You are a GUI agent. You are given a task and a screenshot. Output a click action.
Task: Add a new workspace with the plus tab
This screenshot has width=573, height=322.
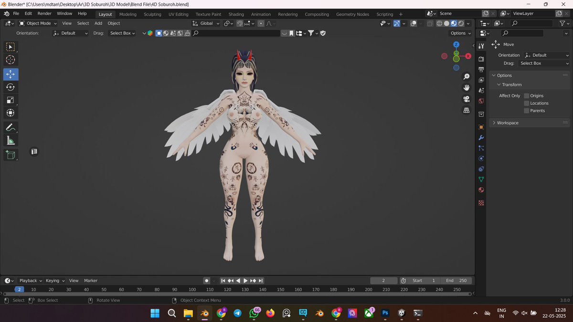pyautogui.click(x=401, y=14)
